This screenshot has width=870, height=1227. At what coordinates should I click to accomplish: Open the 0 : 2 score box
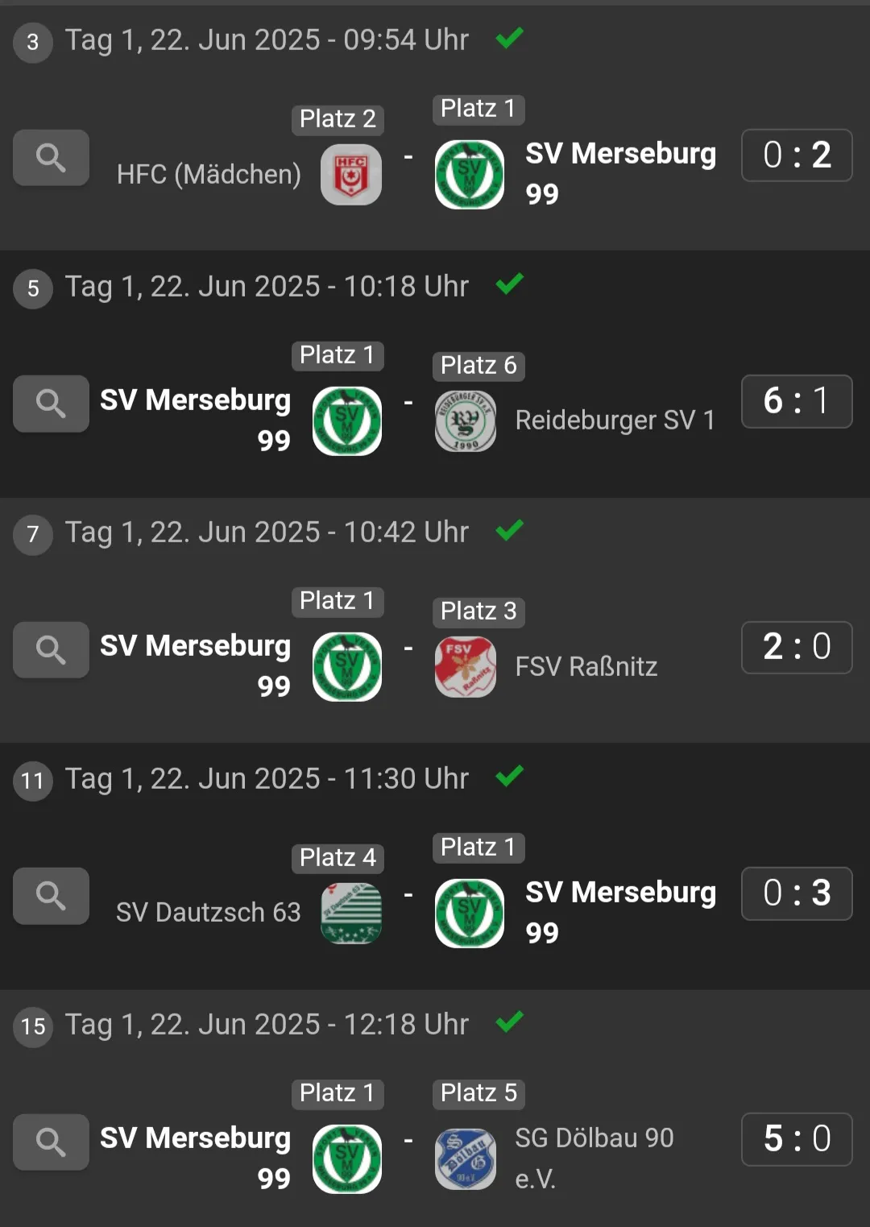(797, 155)
